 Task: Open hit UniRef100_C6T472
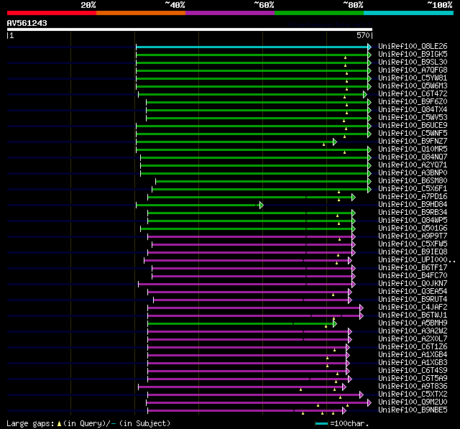point(413,94)
